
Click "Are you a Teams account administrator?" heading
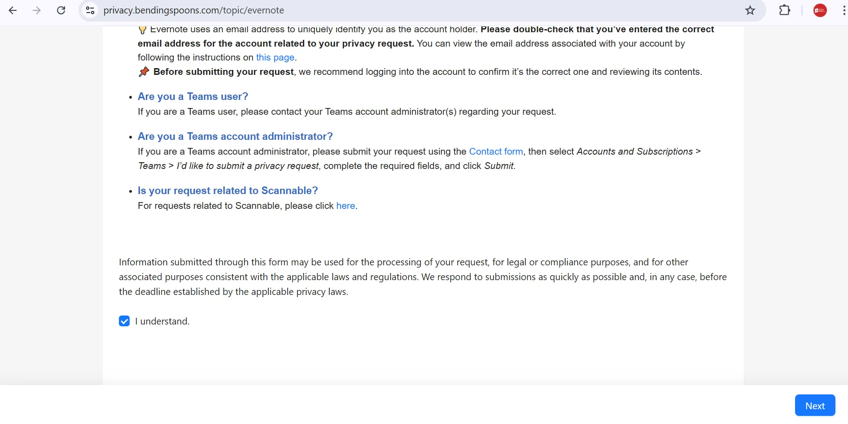pos(235,136)
